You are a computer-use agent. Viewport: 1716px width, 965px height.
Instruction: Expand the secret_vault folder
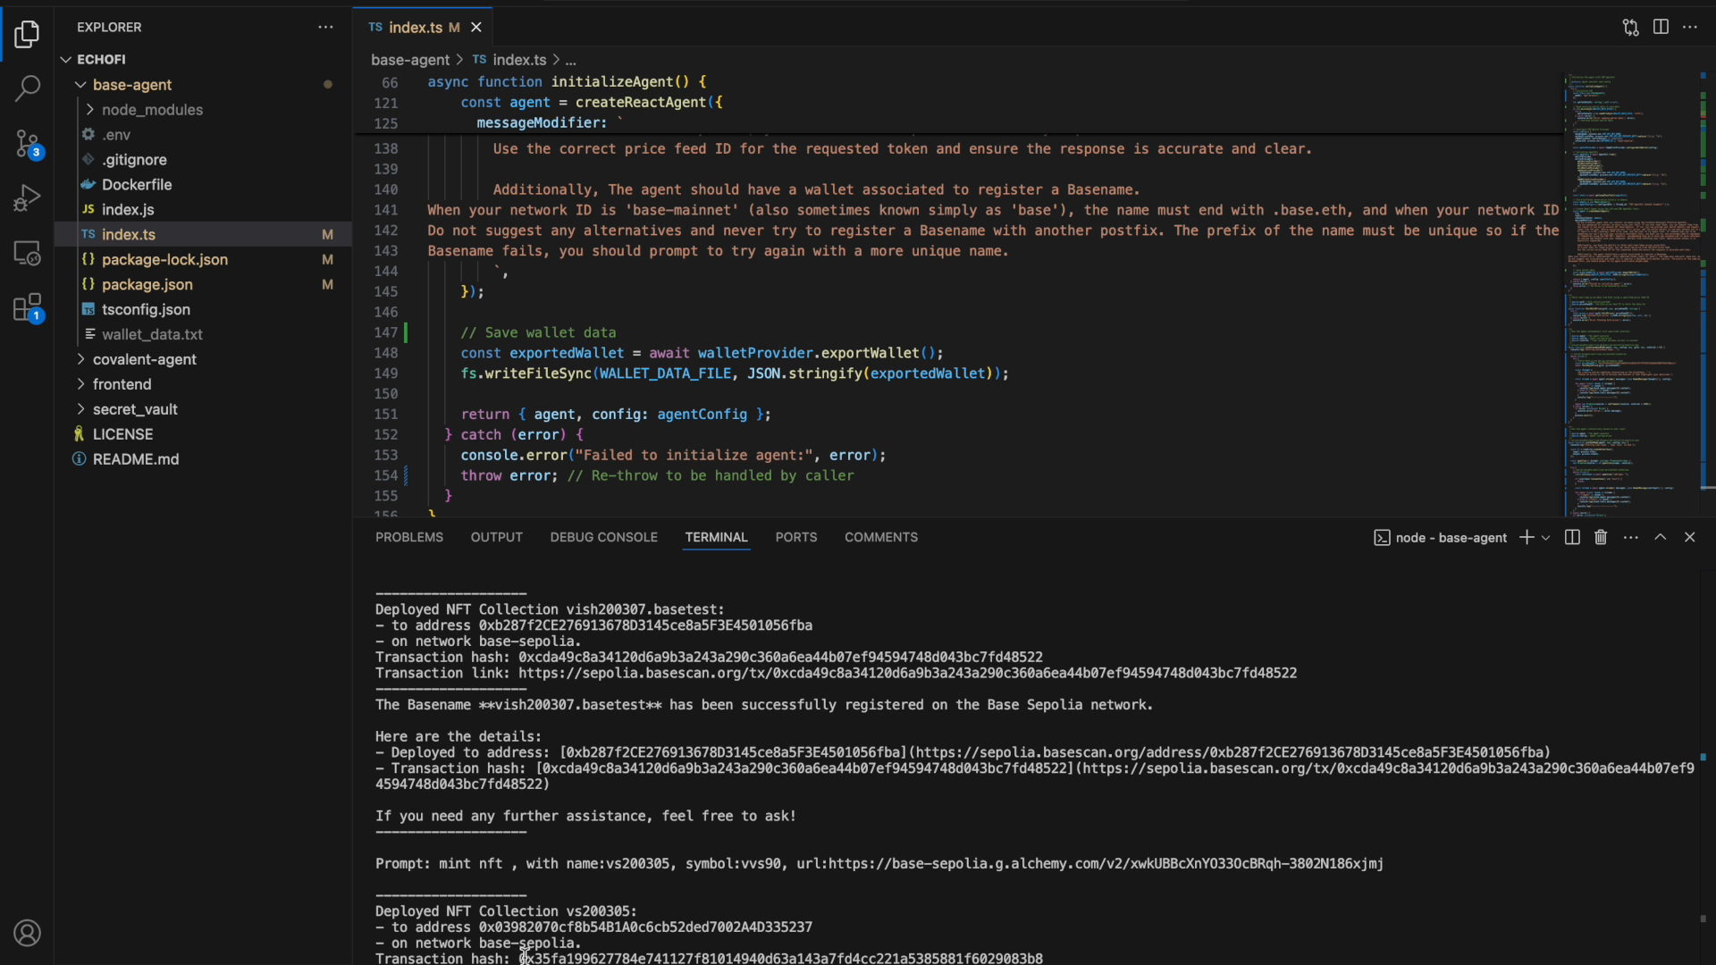(202, 409)
